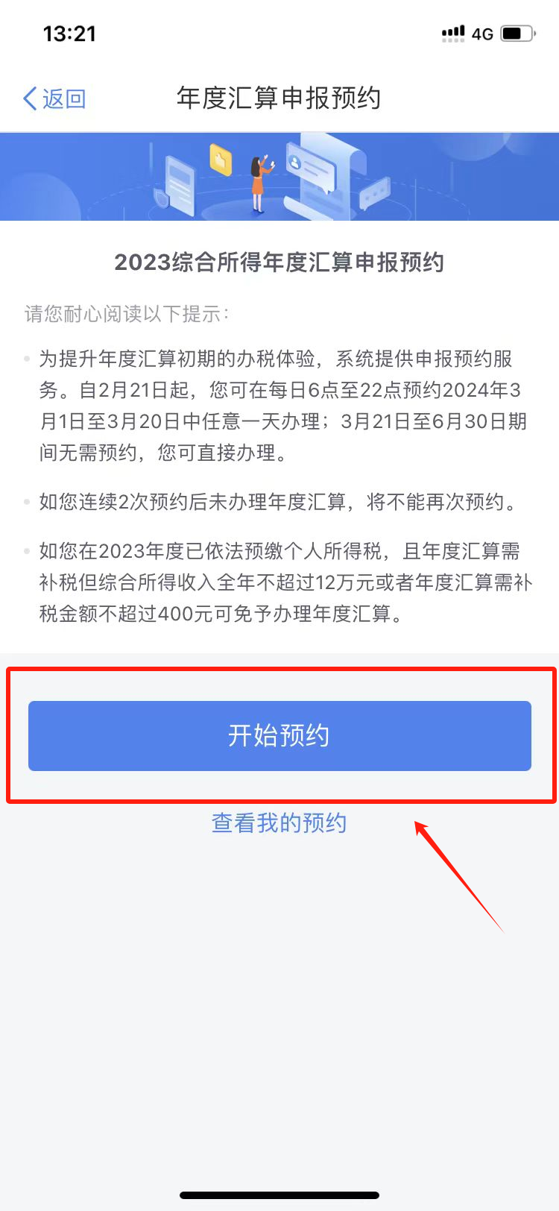Tap the battery icon in status bar
559x1211 pixels.
click(x=519, y=34)
